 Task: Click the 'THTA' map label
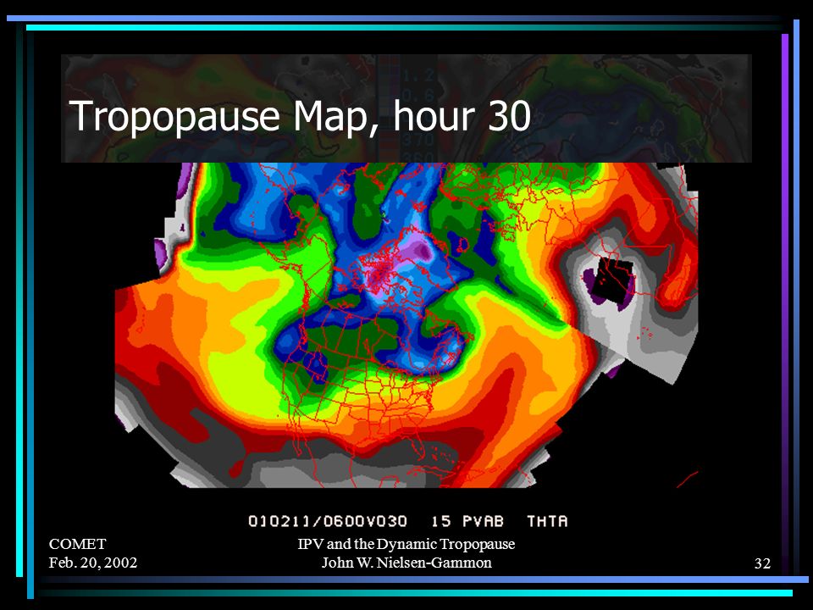547,521
